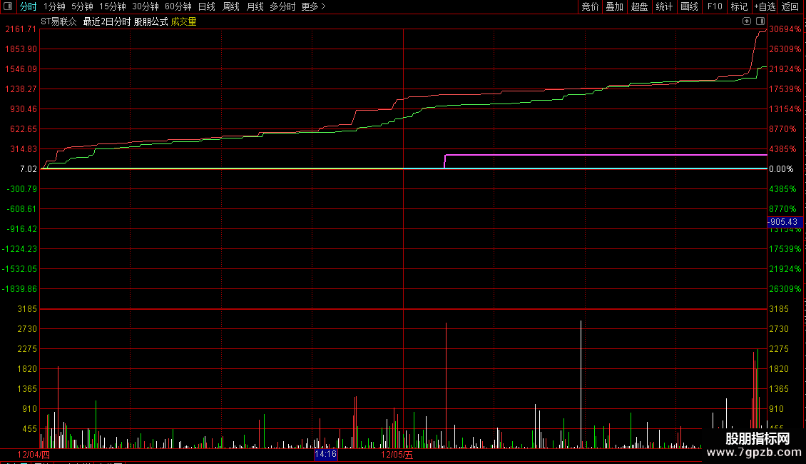Select the 1分钟 period tab
Viewport: 806px width, 464px height.
54,6
